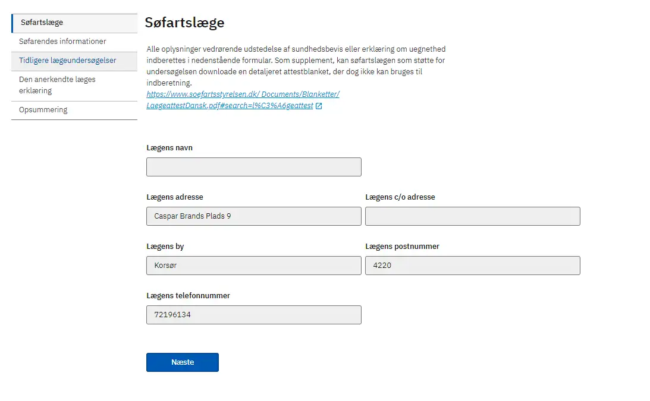The image size is (650, 401).
Task: Open the soefartsstyrelsen.dk Blanketter link
Action: pyautogui.click(x=243, y=94)
